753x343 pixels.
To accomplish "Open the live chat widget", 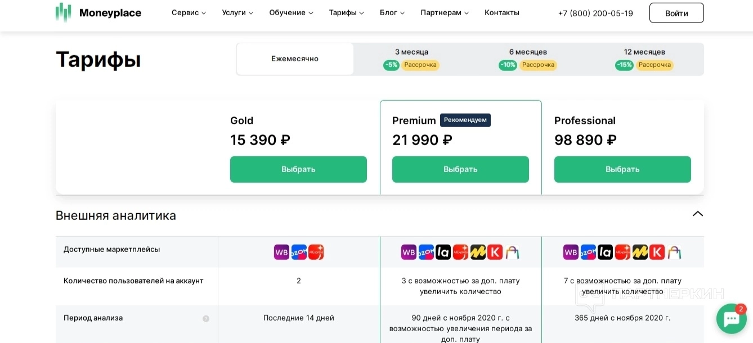I will [731, 319].
